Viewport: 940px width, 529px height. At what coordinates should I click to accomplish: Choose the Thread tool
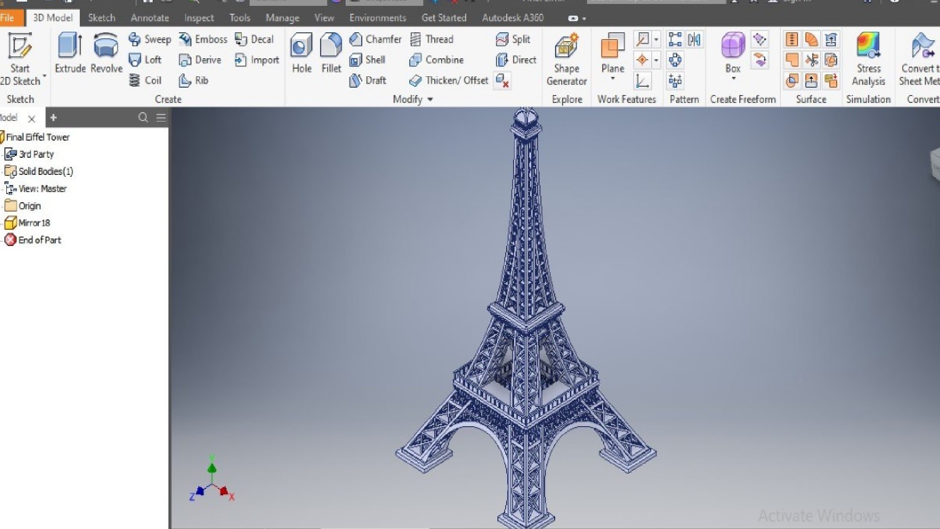click(x=431, y=39)
